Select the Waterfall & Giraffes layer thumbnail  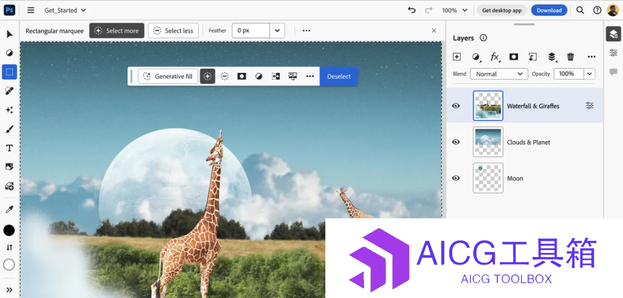[488, 106]
